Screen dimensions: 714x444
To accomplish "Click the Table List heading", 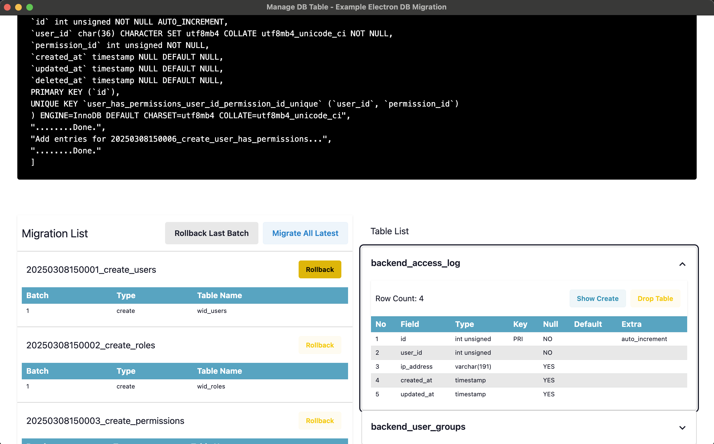I will [x=389, y=231].
